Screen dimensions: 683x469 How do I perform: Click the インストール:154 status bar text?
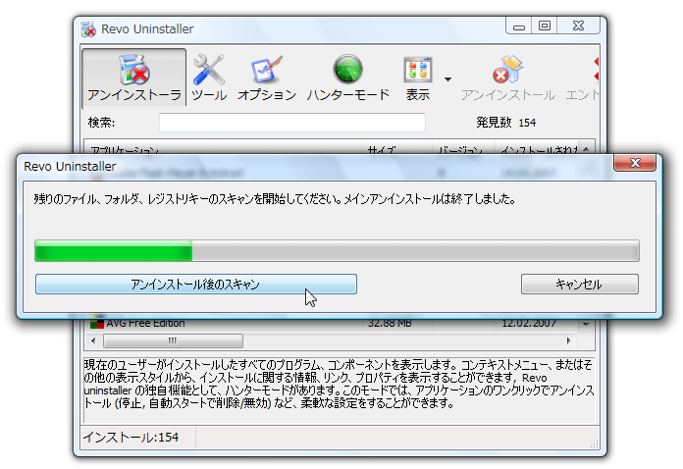click(131, 438)
